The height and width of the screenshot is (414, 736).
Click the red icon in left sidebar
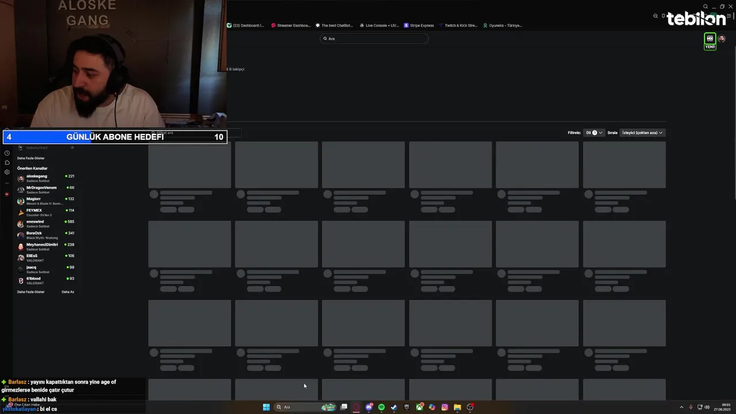click(7, 194)
